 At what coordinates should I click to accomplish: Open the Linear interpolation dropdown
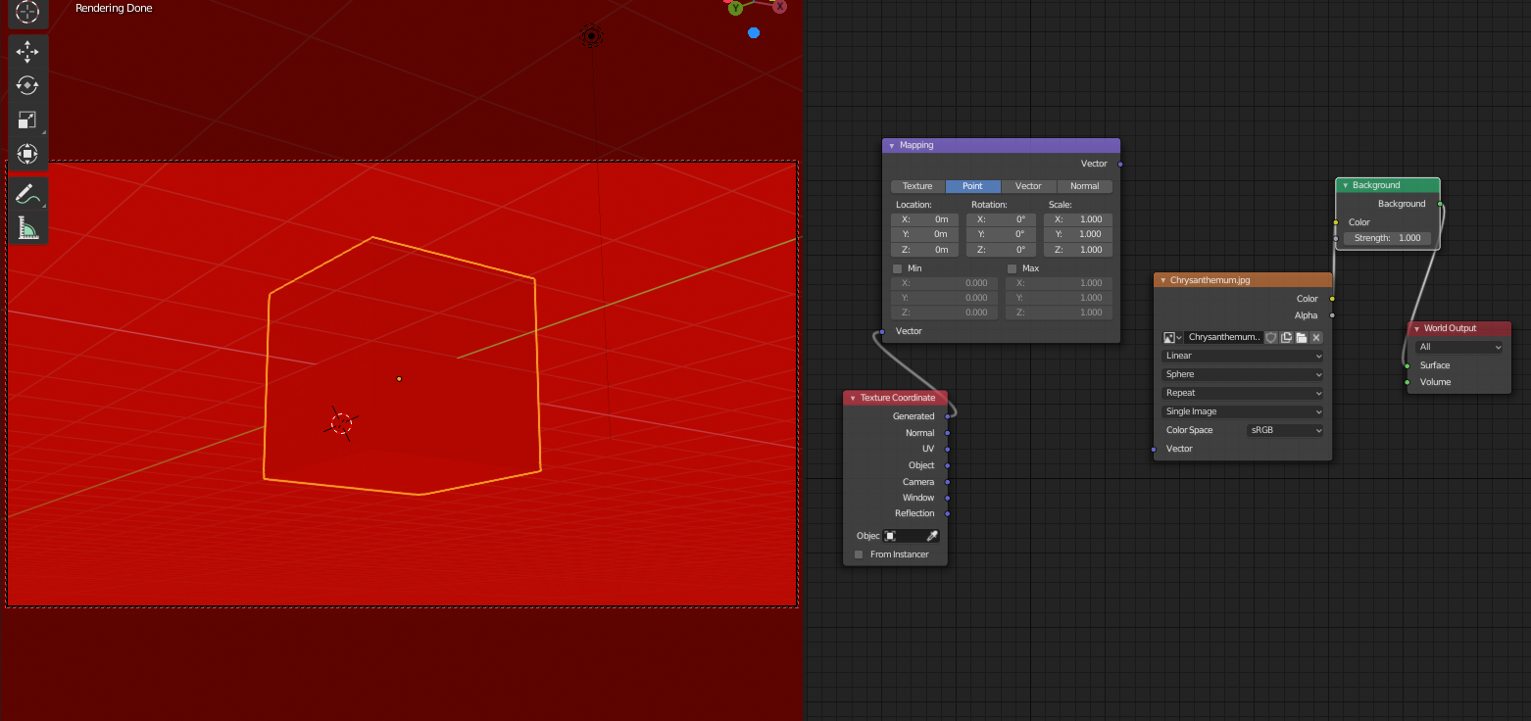click(1243, 356)
